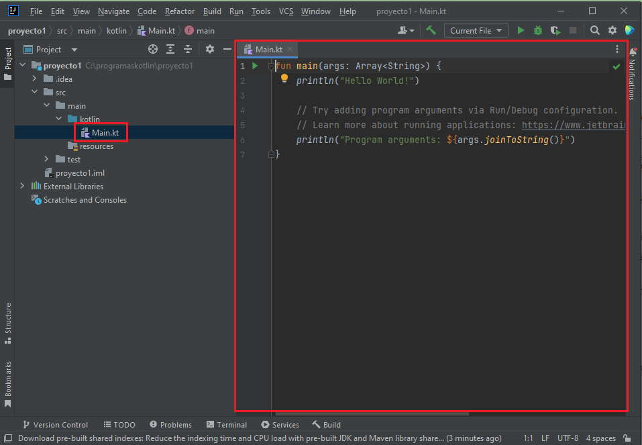Viewport: 642px width, 445px height.
Task: Toggle the Bookmarks side tool window
Action: 8,383
